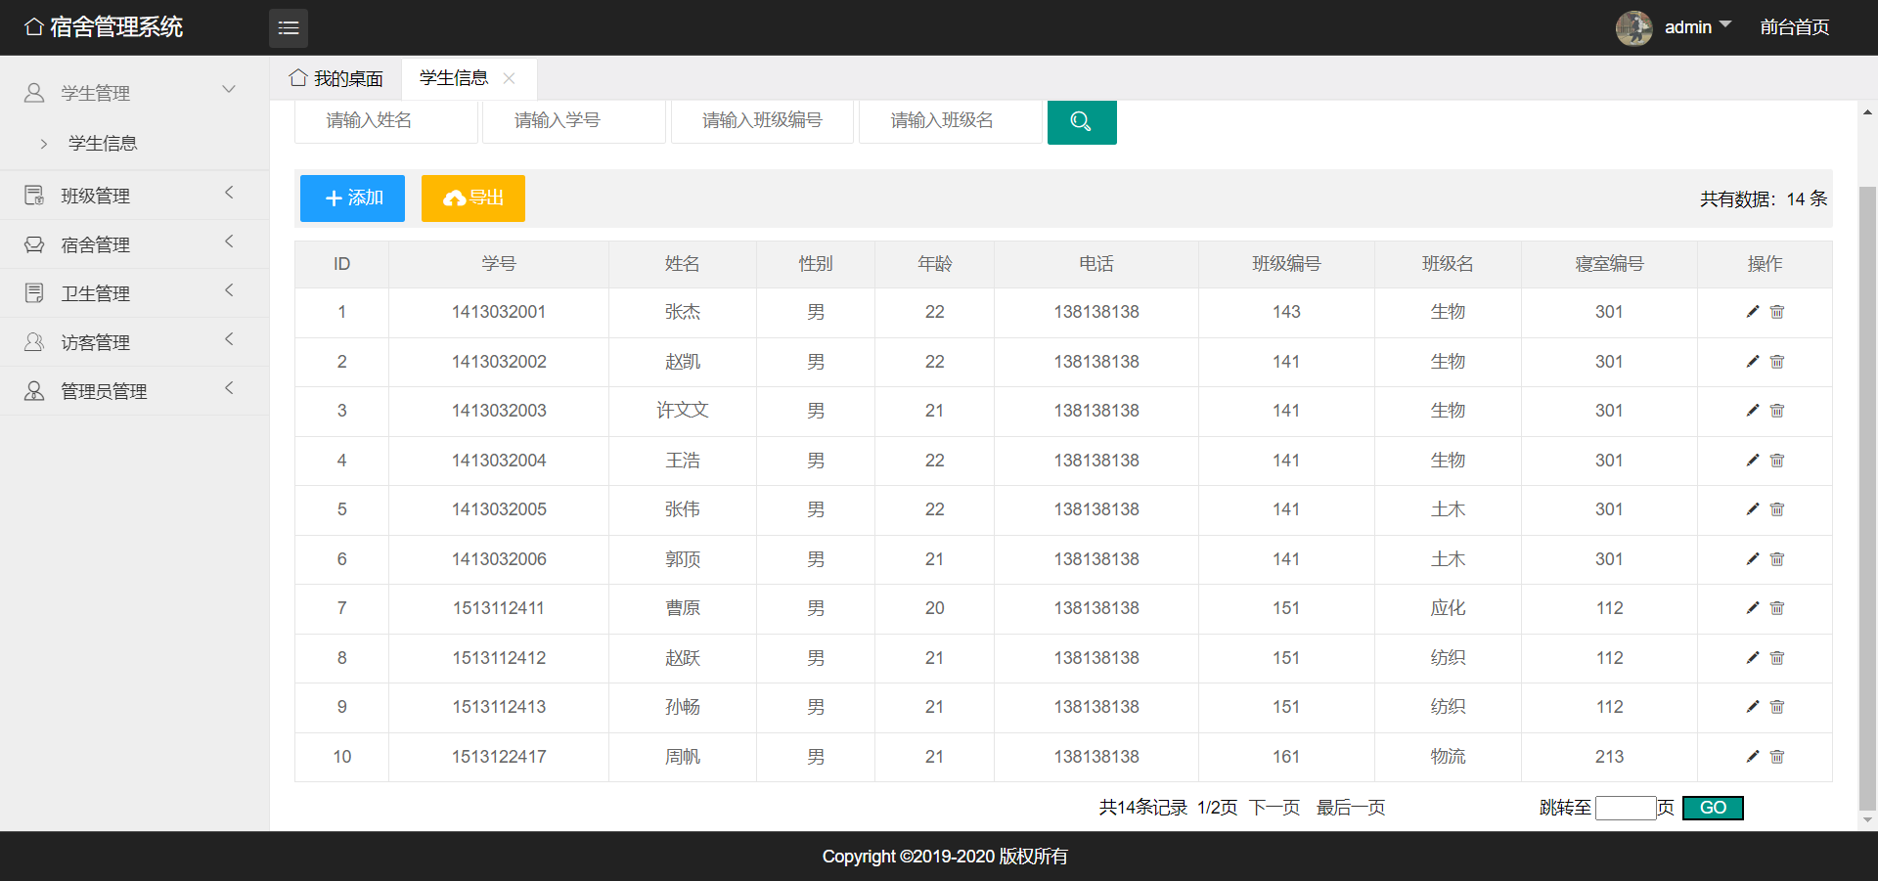Viewport: 1878px width, 881px height.
Task: Click the home icon in 宿舍管理系统 logo
Action: [x=34, y=27]
